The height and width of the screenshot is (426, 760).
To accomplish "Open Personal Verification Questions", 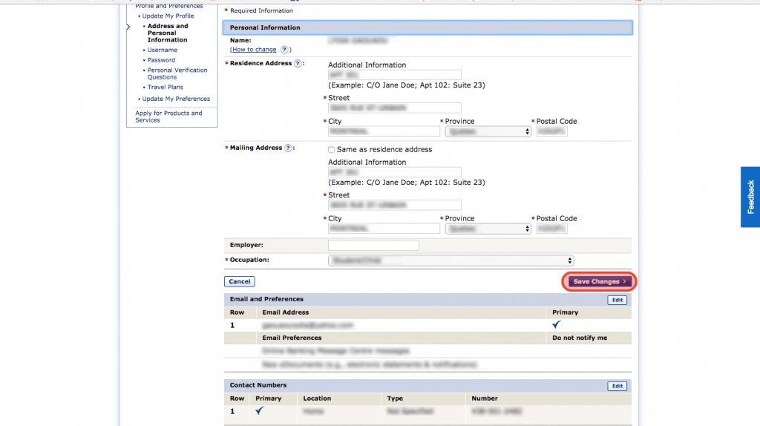I will 177,73.
